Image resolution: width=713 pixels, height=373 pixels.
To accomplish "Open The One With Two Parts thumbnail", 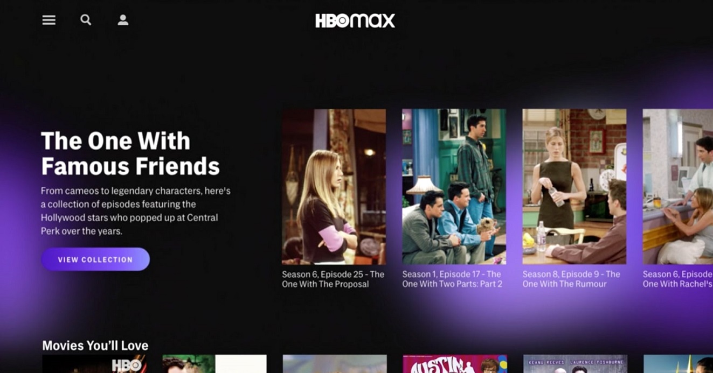I will 454,187.
